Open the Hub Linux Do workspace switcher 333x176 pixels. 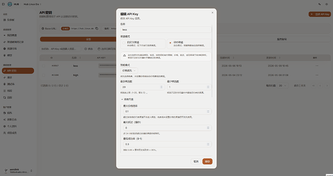pos(32,4)
